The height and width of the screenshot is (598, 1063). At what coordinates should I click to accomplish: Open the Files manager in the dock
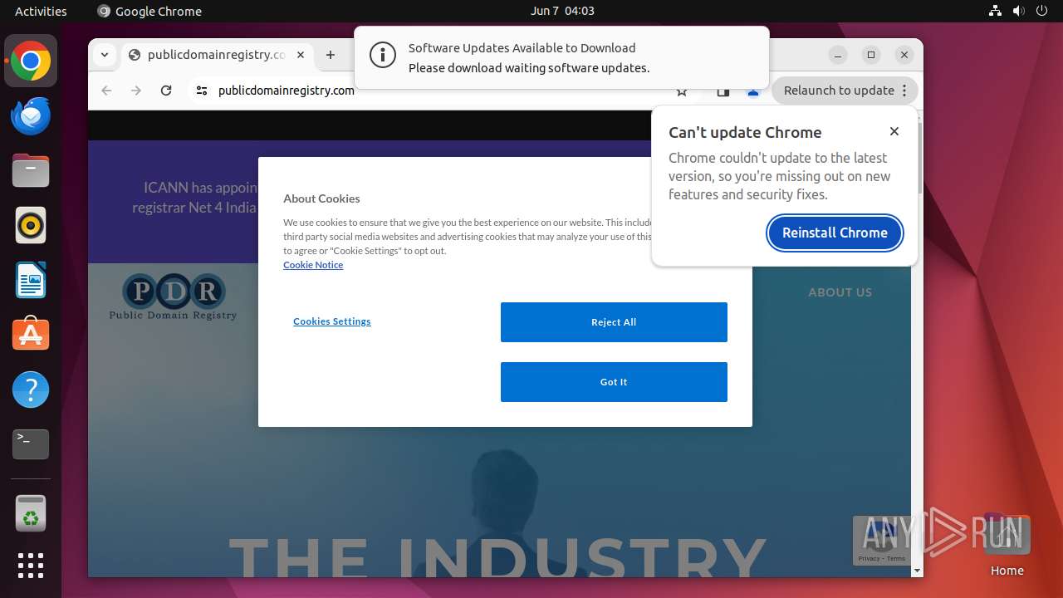[31, 171]
